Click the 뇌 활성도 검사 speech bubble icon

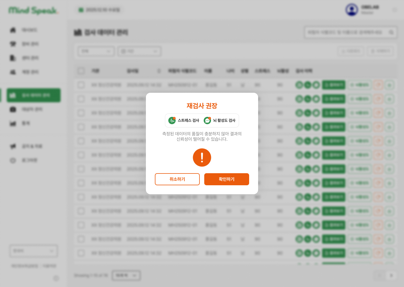[207, 121]
